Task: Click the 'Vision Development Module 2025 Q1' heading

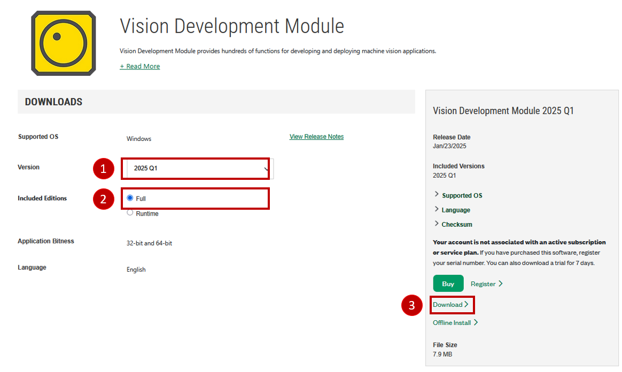Action: tap(503, 111)
